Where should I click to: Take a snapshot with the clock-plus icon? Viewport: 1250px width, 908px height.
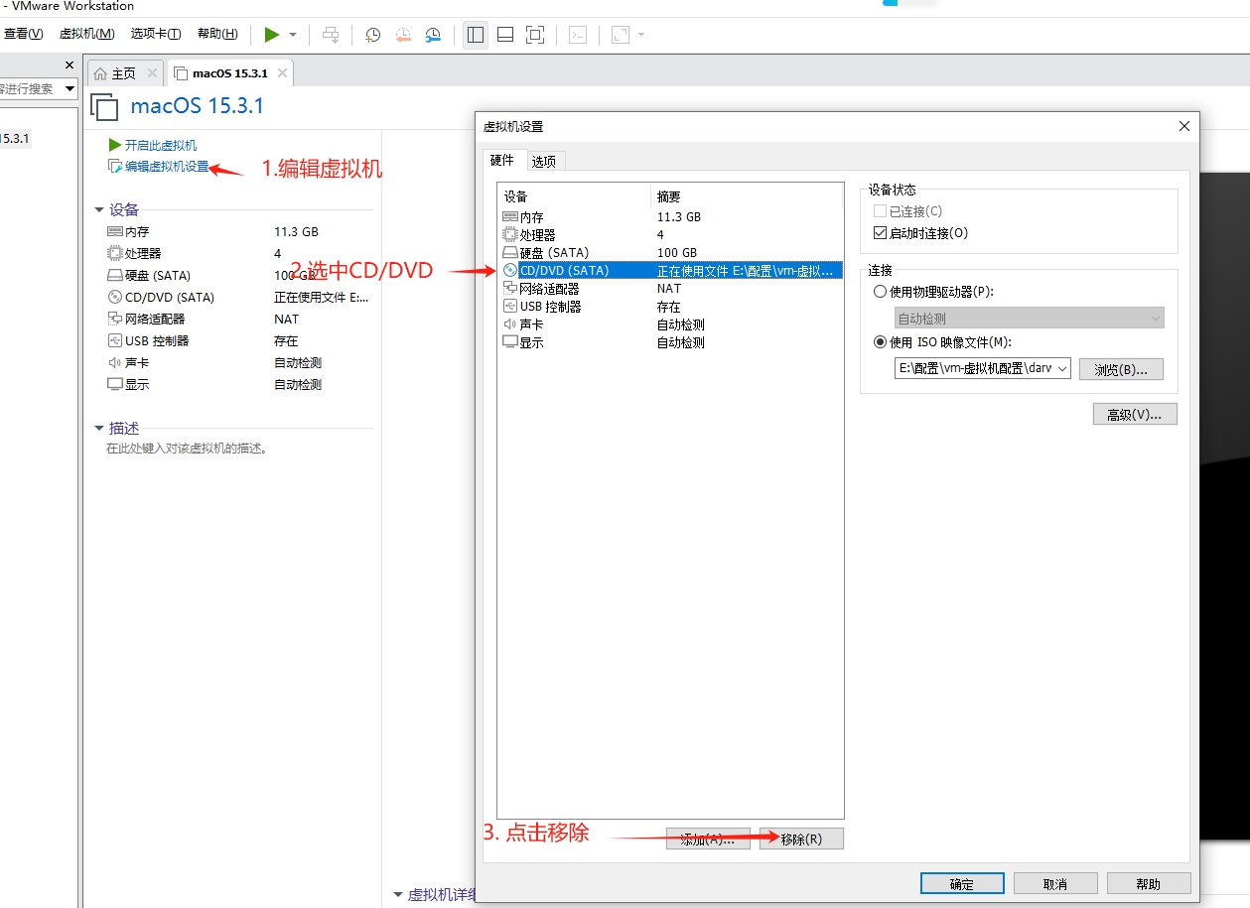[x=372, y=35]
